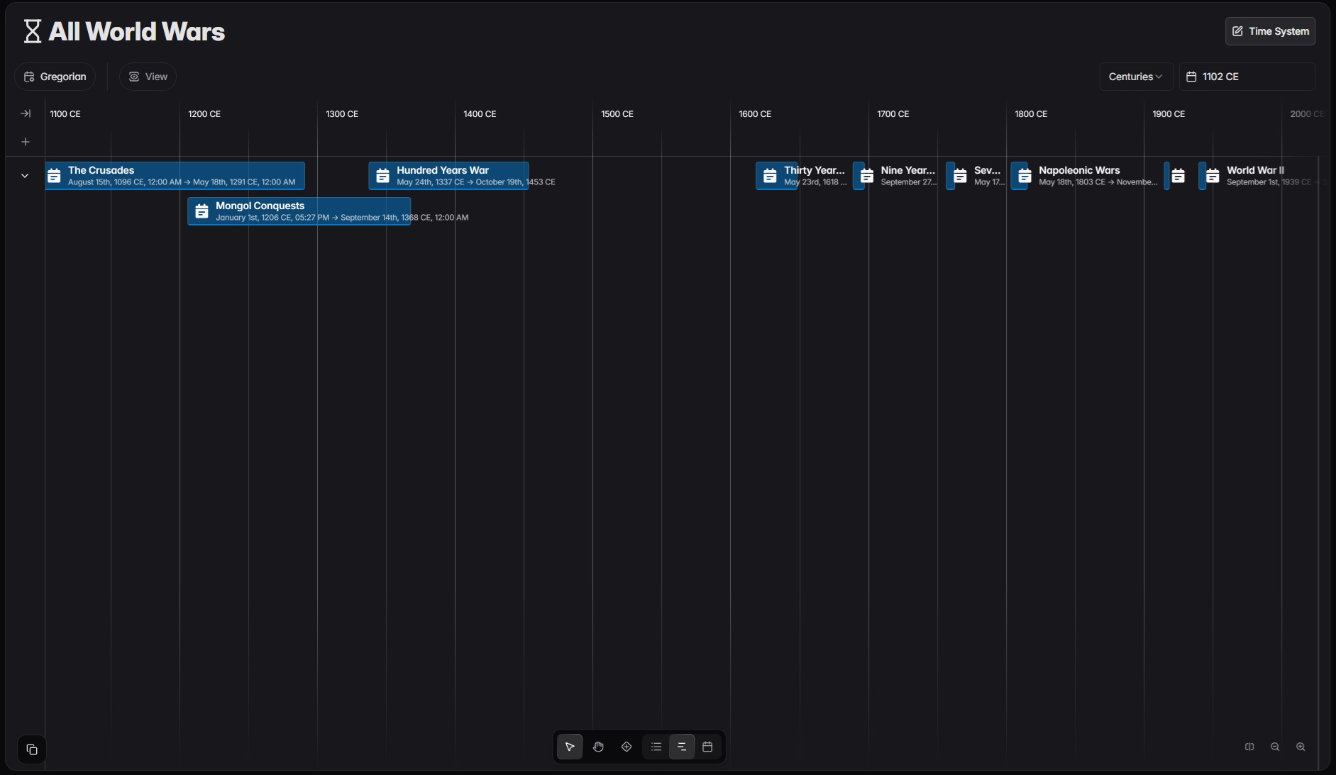Click the 1100 CE century marker
This screenshot has height=775, width=1336.
pyautogui.click(x=65, y=114)
